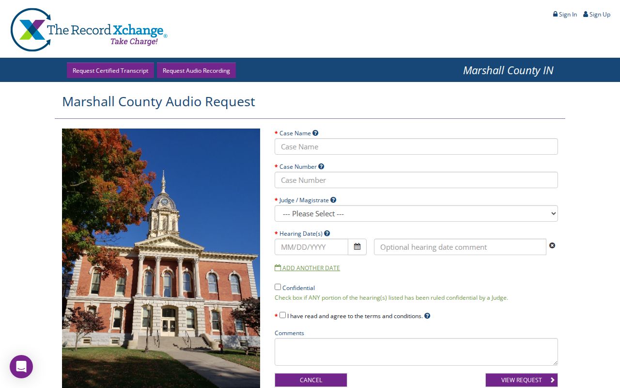Image resolution: width=620 pixels, height=388 pixels.
Task: Click the optional hearing date comment field
Action: point(460,247)
